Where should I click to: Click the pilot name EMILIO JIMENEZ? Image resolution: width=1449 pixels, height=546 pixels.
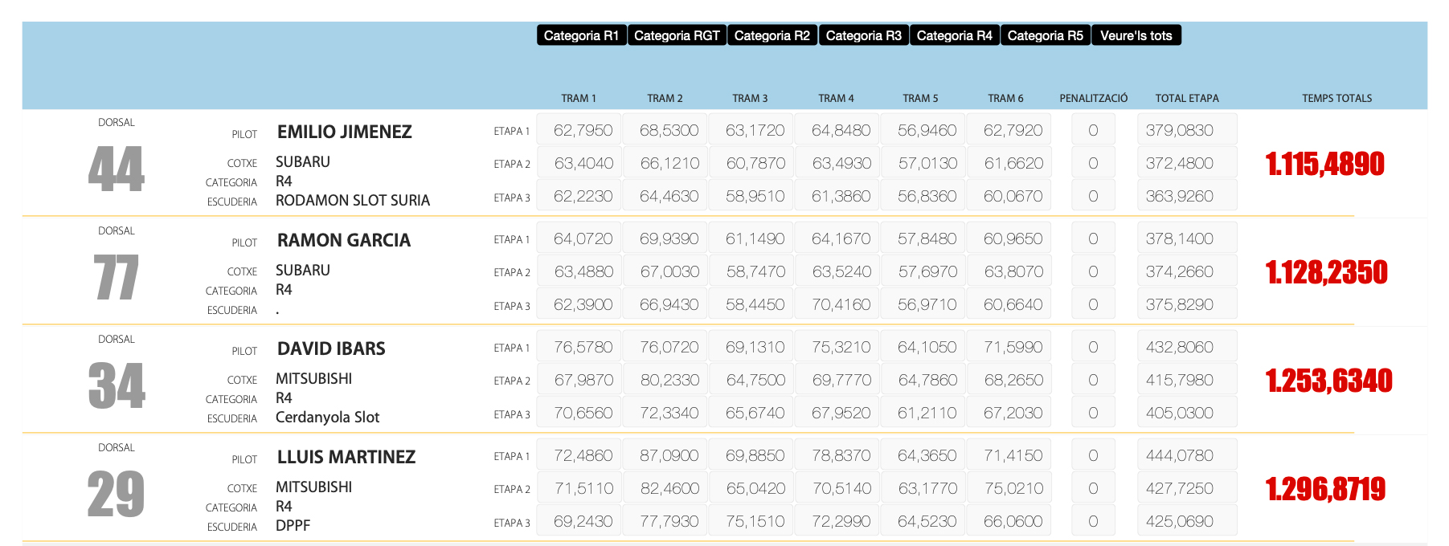tap(344, 132)
